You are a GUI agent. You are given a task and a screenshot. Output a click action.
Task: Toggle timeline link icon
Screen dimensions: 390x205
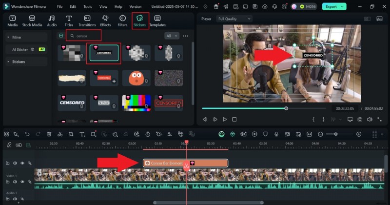point(9,145)
